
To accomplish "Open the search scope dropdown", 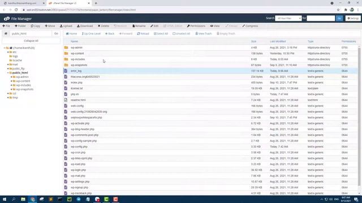I will 288,18.
